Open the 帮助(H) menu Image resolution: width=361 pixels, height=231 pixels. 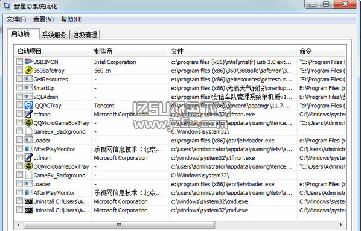tap(71, 19)
